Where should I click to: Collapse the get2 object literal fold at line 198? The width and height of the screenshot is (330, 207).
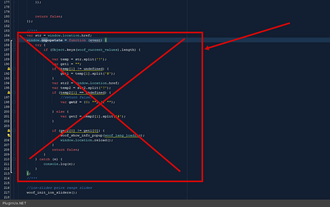click(x=14, y=102)
